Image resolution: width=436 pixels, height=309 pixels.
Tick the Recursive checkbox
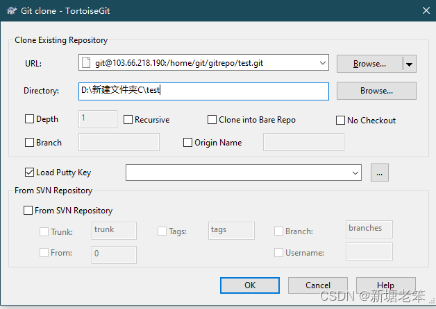point(128,120)
